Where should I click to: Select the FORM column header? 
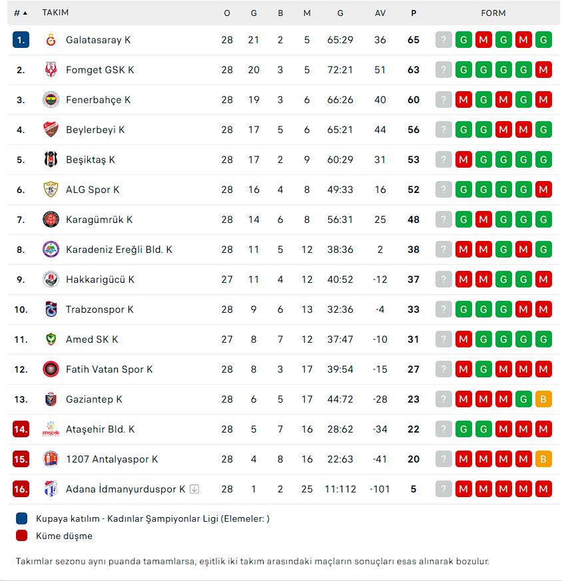click(x=493, y=13)
